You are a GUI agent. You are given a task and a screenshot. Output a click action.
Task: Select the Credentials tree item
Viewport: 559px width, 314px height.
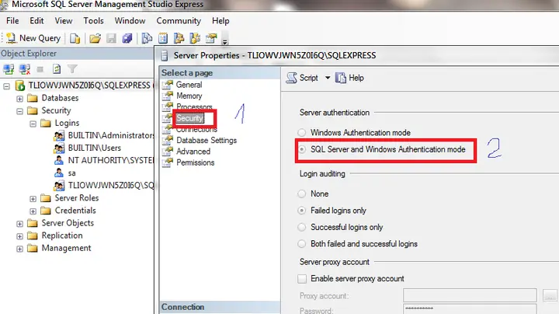(75, 210)
